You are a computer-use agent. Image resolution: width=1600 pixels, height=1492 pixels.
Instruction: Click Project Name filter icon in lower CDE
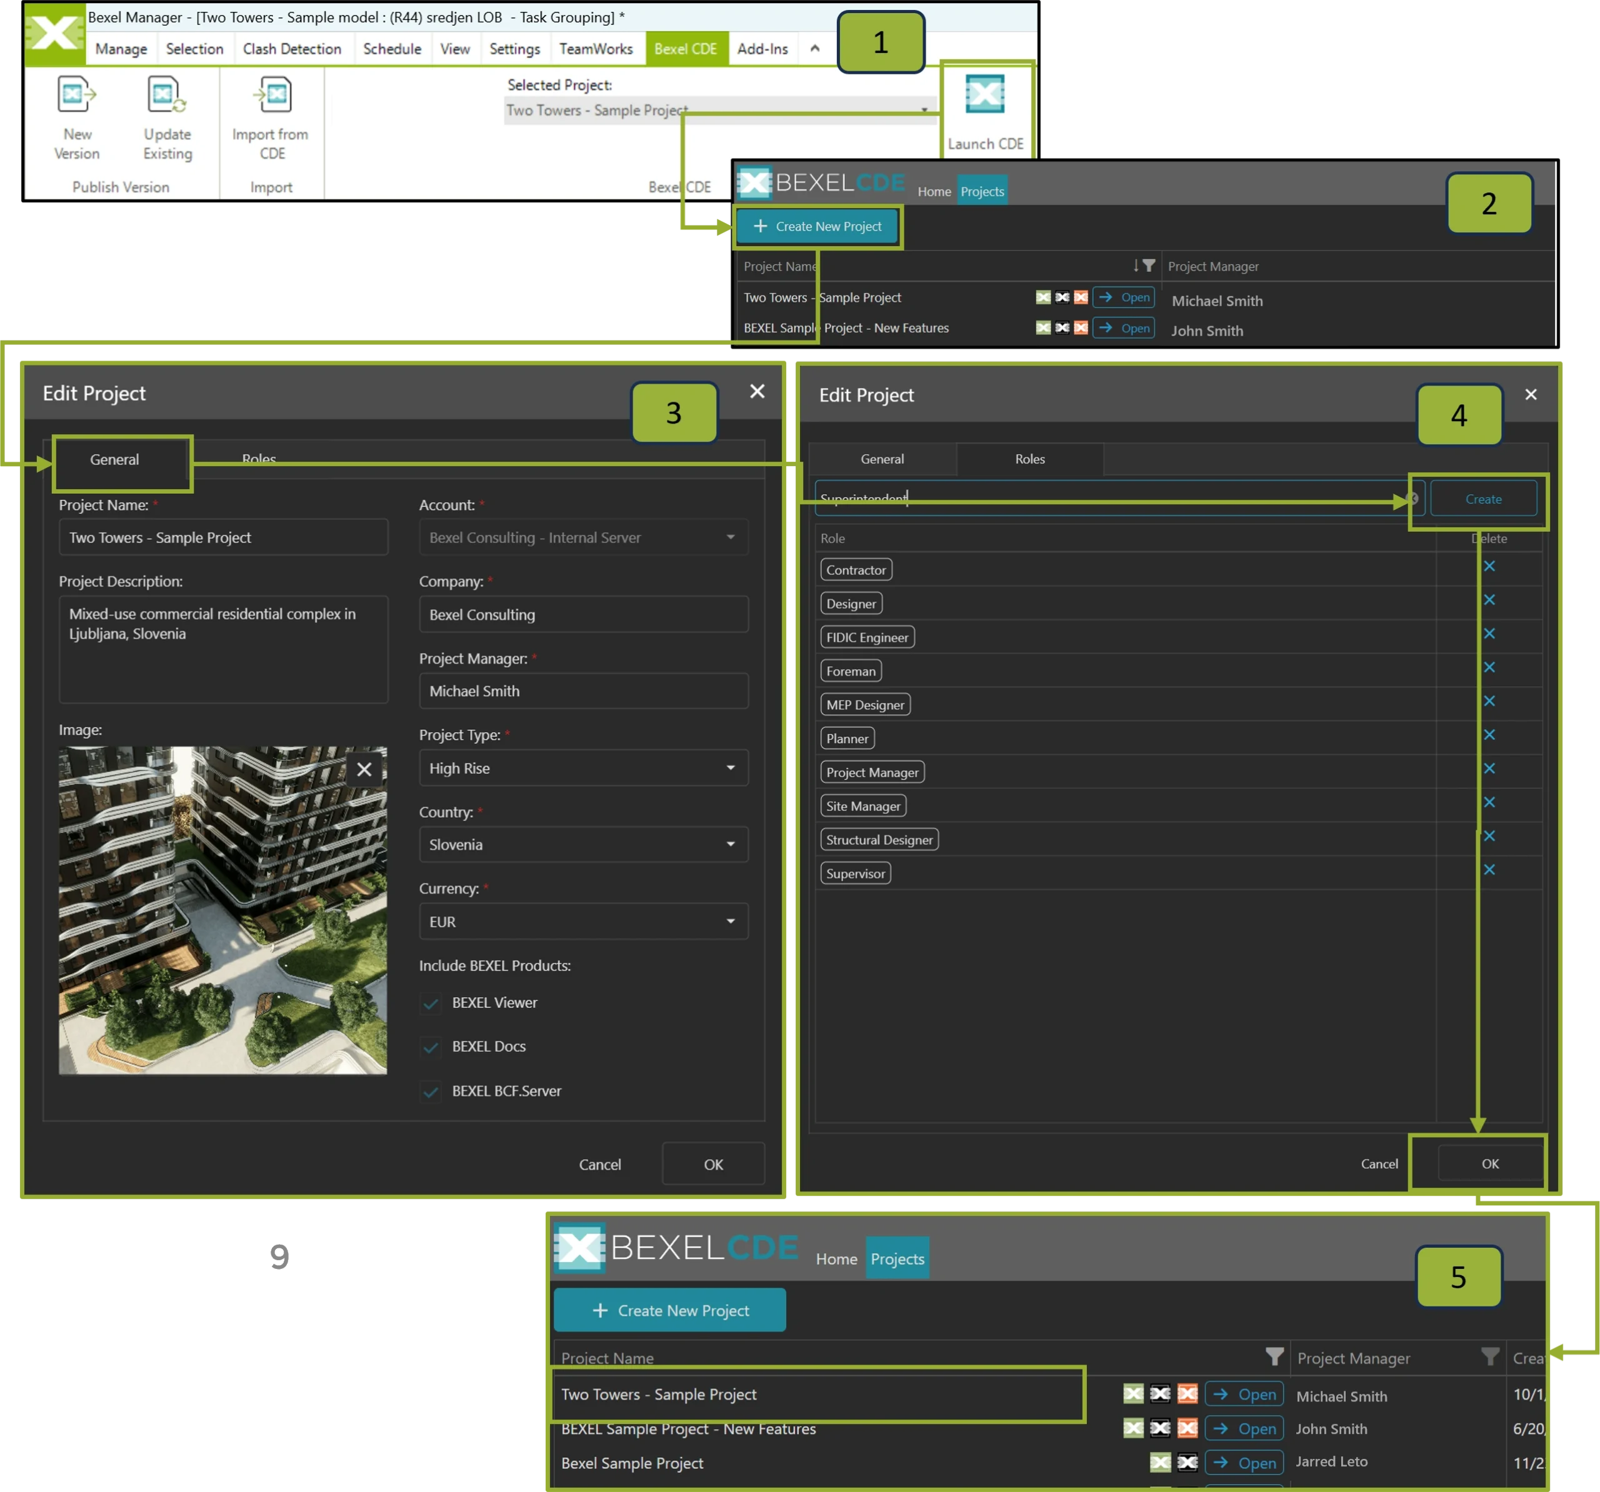click(x=1274, y=1357)
